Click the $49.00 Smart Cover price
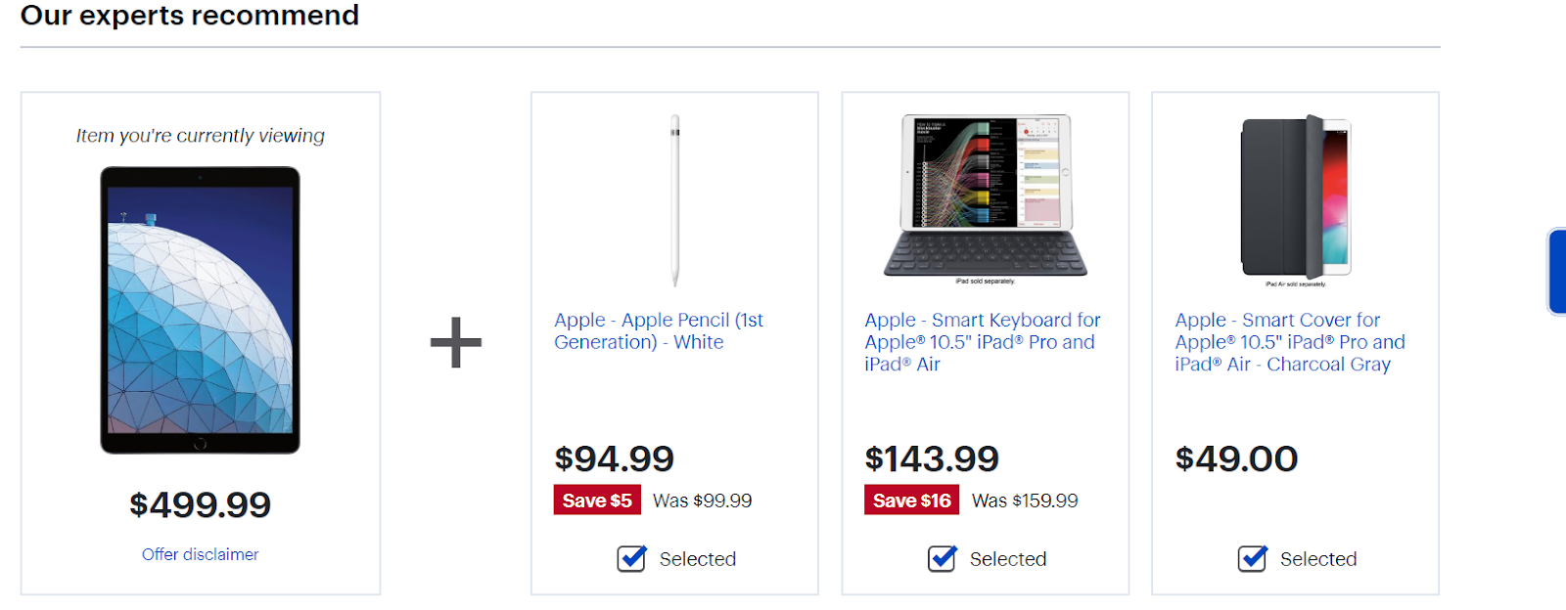The height and width of the screenshot is (610, 1566). point(1236,458)
